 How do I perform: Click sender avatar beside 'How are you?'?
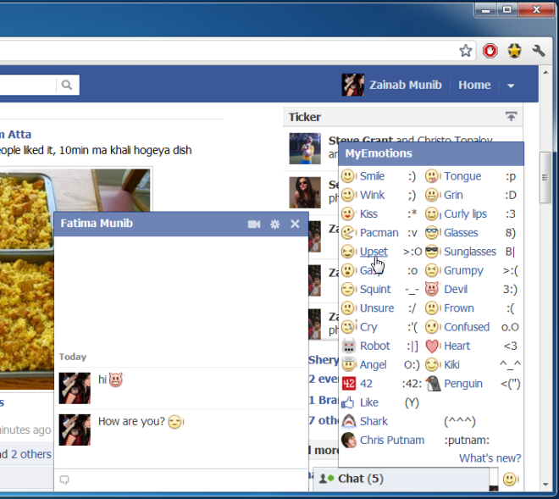75,430
